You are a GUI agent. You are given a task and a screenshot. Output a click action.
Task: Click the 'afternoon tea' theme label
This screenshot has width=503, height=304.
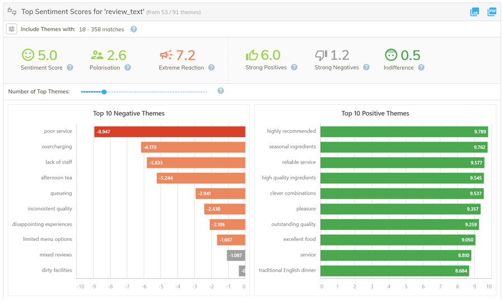point(56,177)
